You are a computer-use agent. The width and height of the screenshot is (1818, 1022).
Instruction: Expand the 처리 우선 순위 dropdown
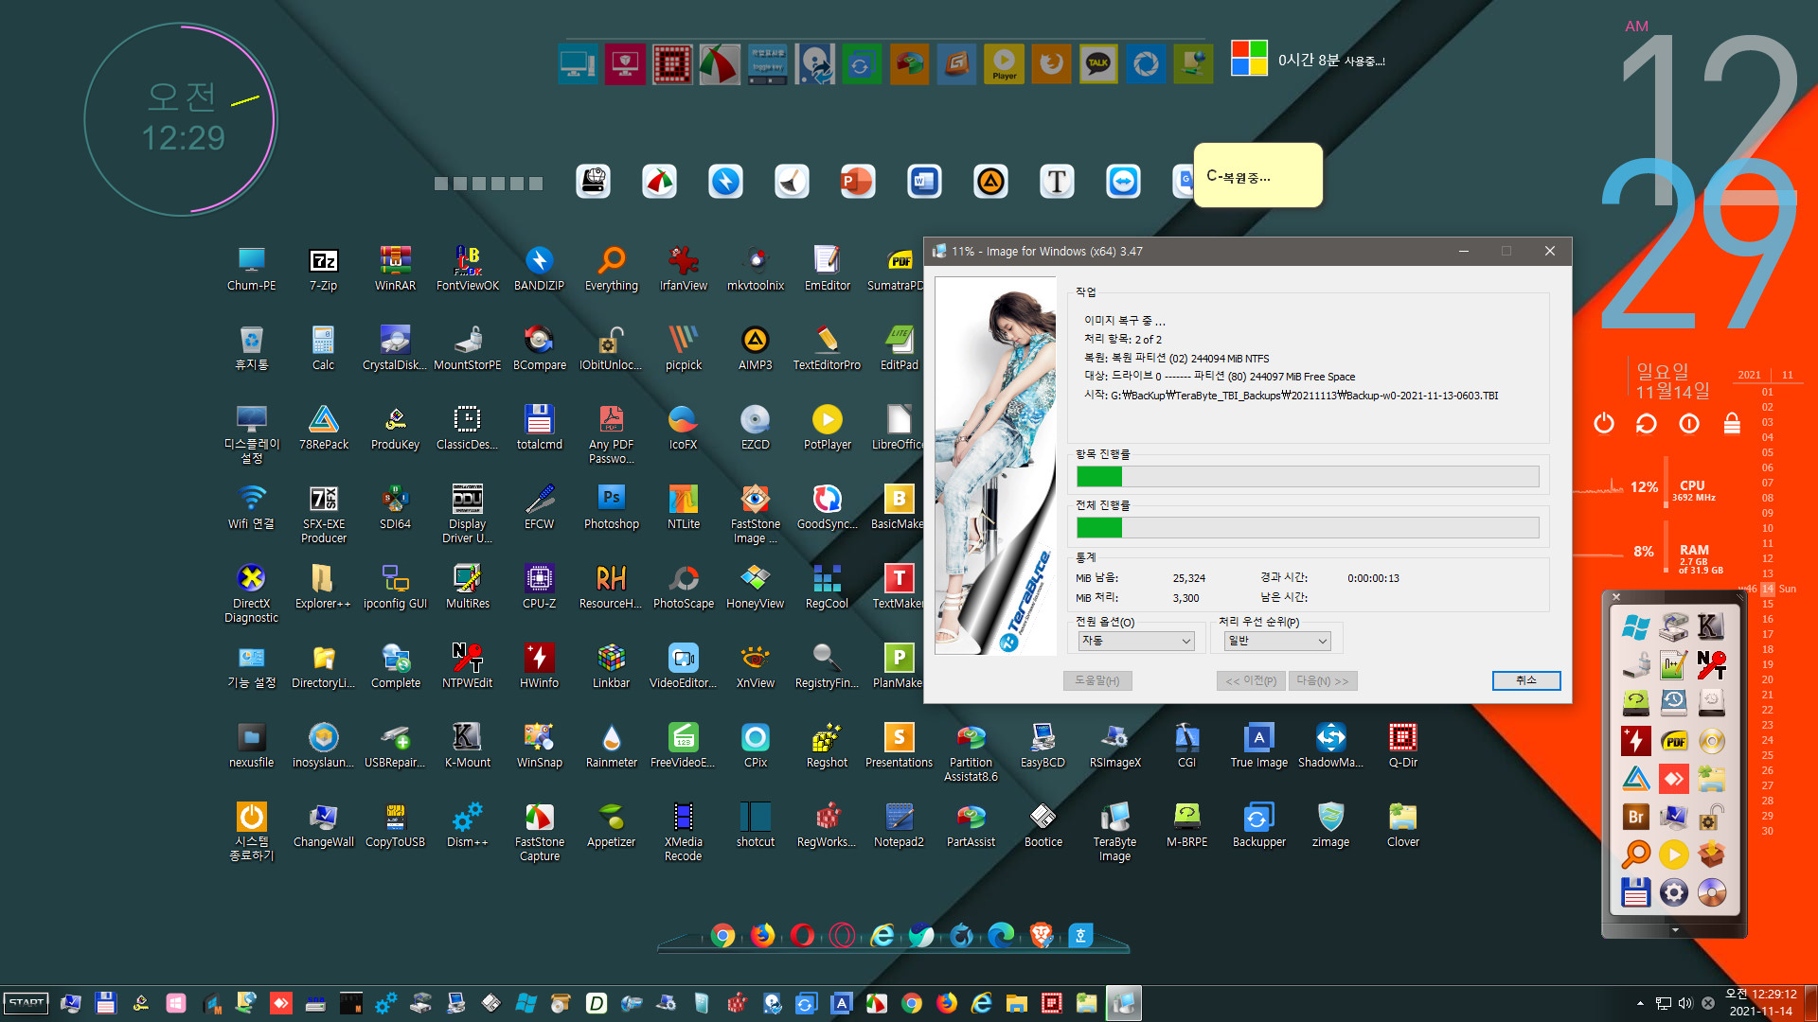[x=1278, y=641]
